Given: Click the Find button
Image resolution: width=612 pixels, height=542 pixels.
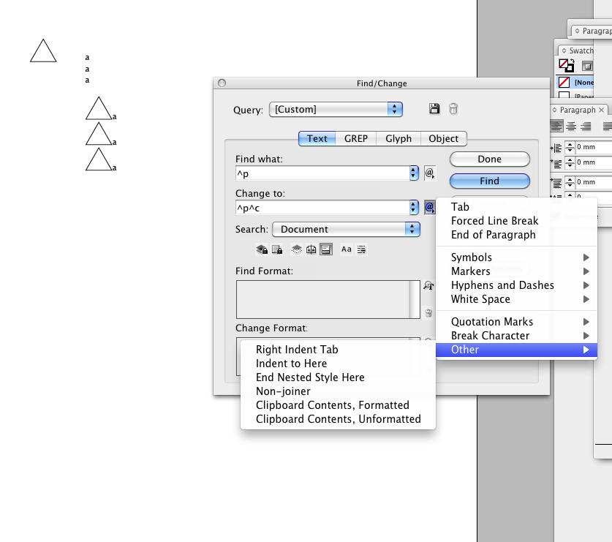Looking at the screenshot, I should [x=489, y=181].
